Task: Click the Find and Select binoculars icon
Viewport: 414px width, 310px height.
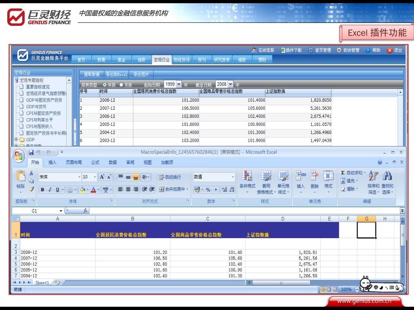Action: [387, 176]
